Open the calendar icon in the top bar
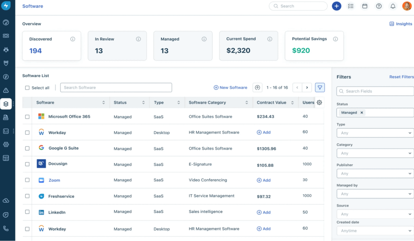 point(365,6)
